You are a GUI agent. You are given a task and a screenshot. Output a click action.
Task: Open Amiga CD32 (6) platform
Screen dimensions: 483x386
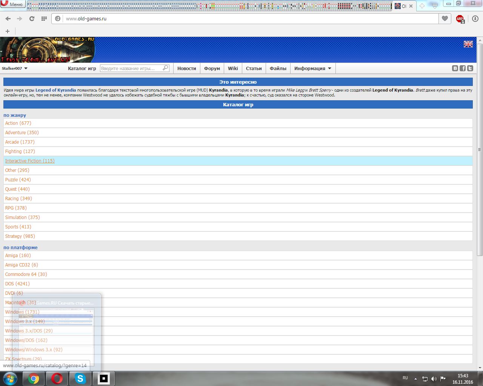click(22, 265)
